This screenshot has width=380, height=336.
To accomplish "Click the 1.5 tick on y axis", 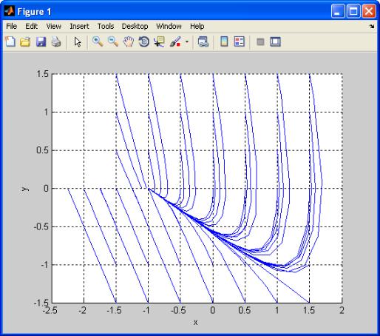I will [43, 74].
